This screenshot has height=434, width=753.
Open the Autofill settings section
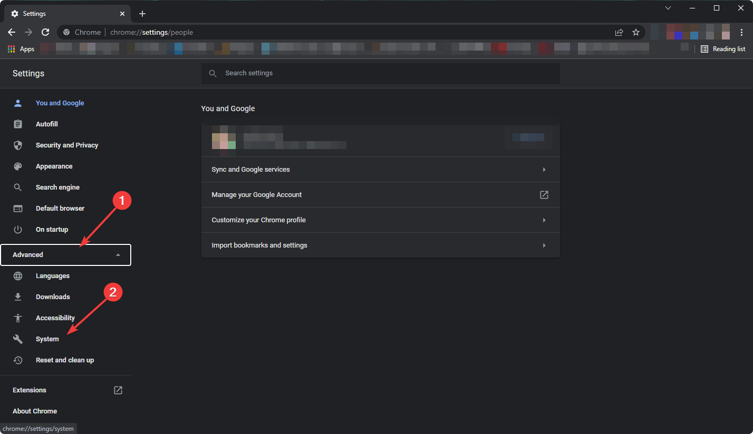(47, 124)
